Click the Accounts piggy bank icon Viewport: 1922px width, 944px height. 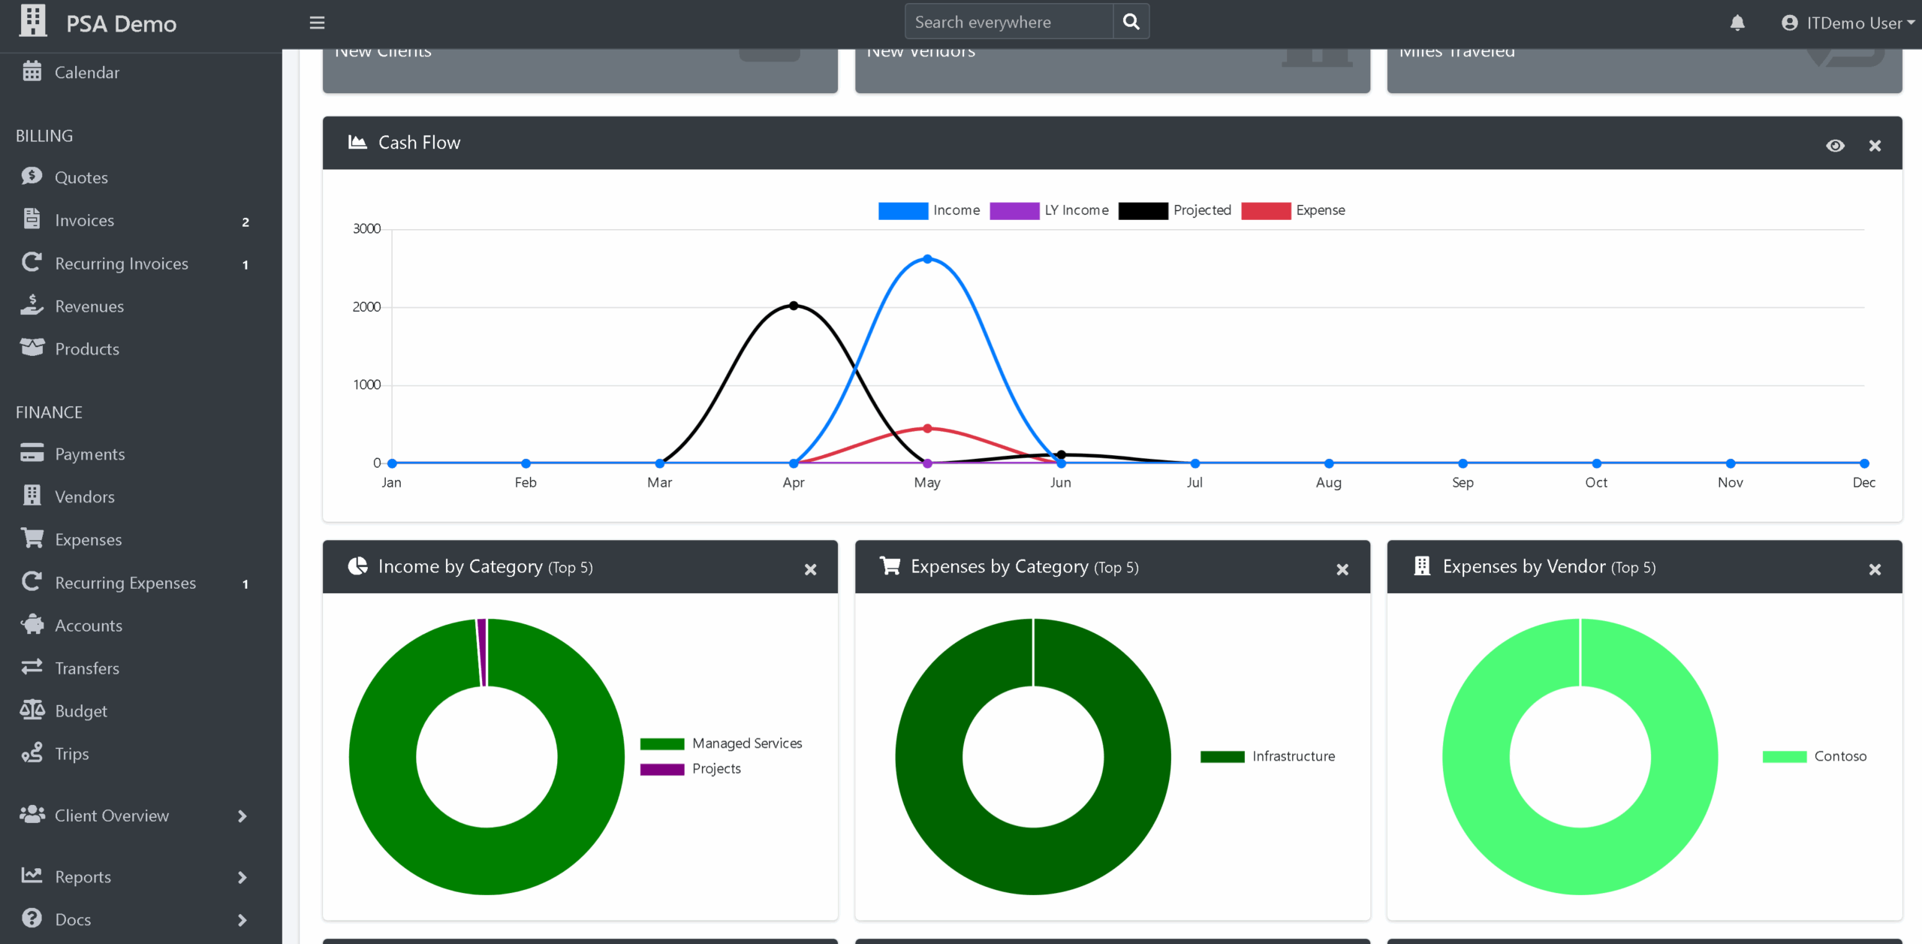32,625
